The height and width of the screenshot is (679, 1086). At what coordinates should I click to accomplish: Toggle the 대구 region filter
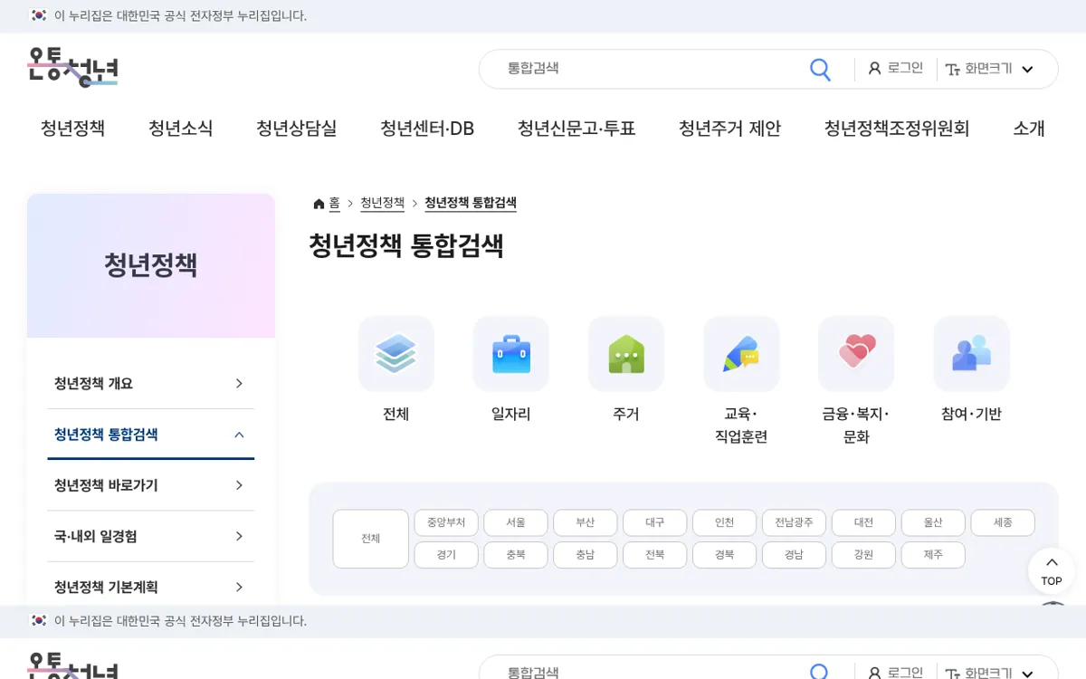(655, 522)
